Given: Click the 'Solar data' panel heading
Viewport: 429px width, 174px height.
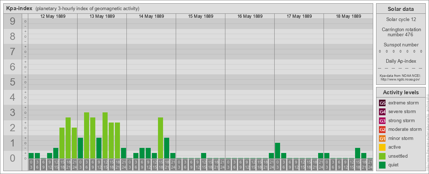Looking at the screenshot, I should point(401,9).
